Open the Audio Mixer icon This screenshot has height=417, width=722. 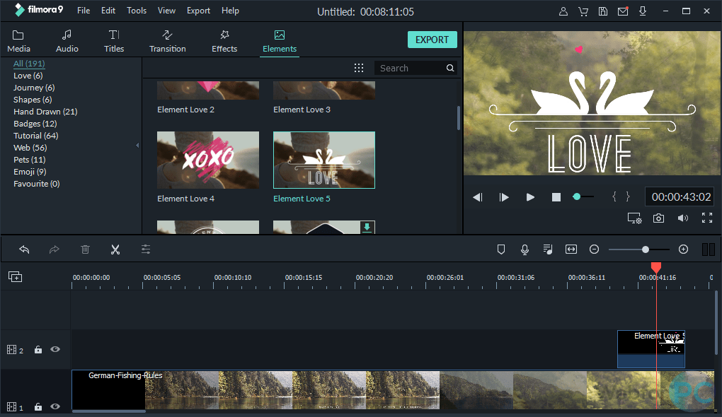tap(548, 249)
